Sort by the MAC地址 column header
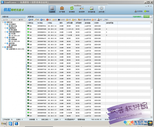154x127 pixels. (42, 23)
